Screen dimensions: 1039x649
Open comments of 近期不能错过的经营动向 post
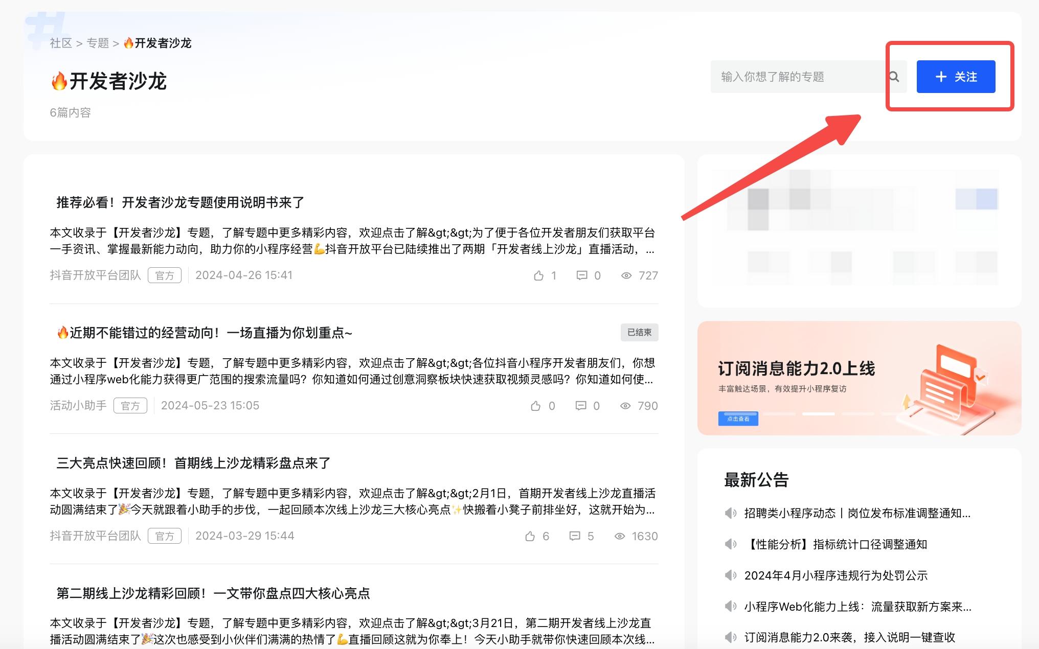pyautogui.click(x=580, y=406)
